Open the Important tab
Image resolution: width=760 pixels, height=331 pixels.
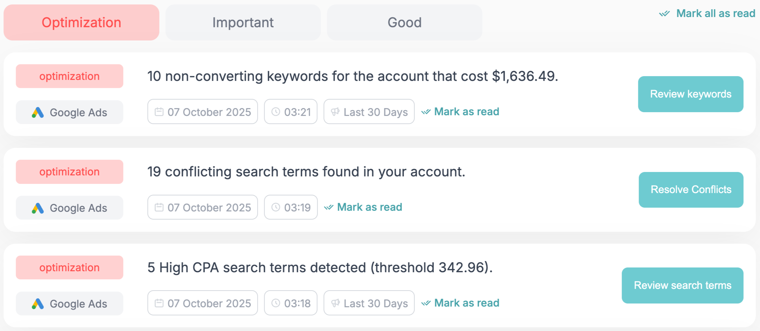pos(243,22)
